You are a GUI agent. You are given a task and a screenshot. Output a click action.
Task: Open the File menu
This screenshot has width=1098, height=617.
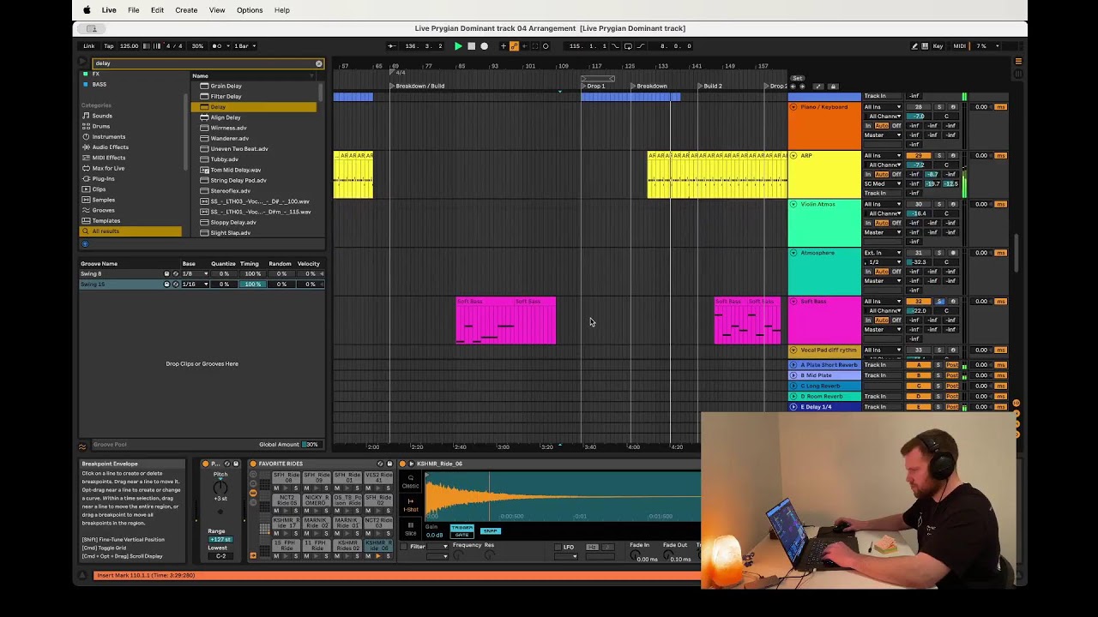click(134, 10)
